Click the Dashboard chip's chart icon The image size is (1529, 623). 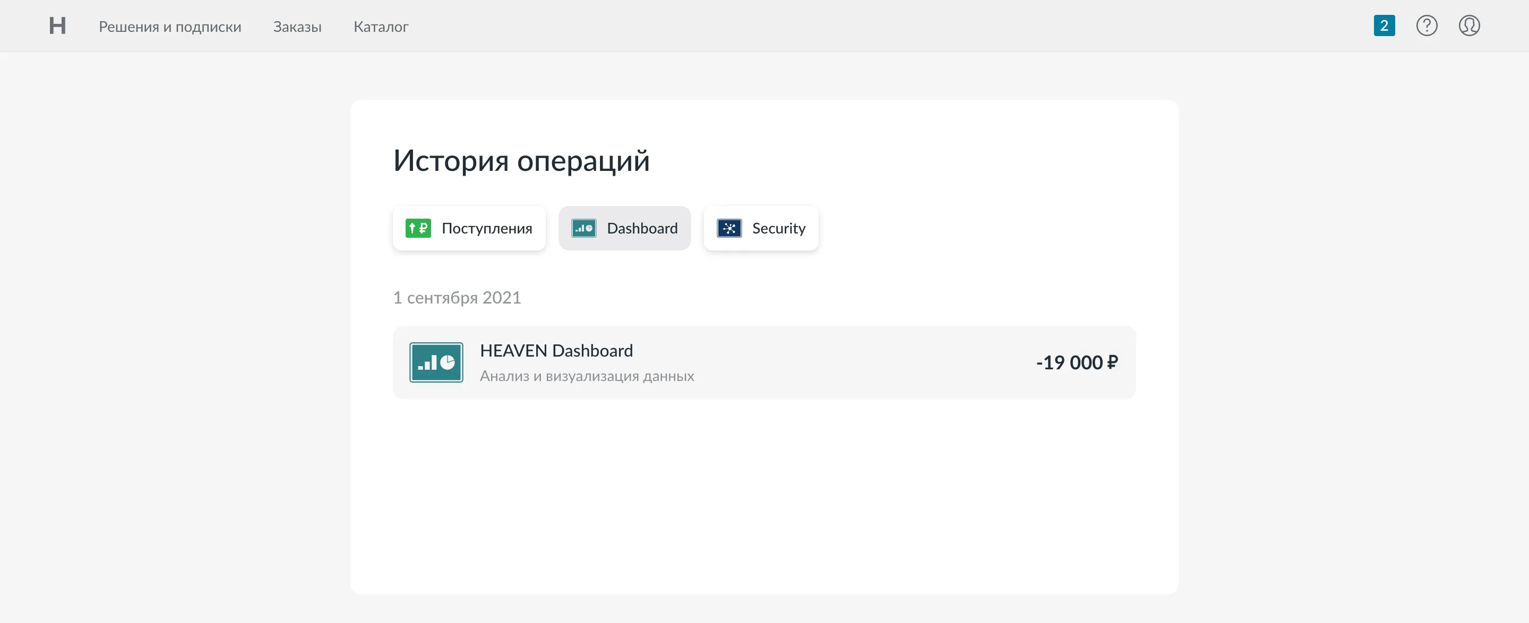583,228
